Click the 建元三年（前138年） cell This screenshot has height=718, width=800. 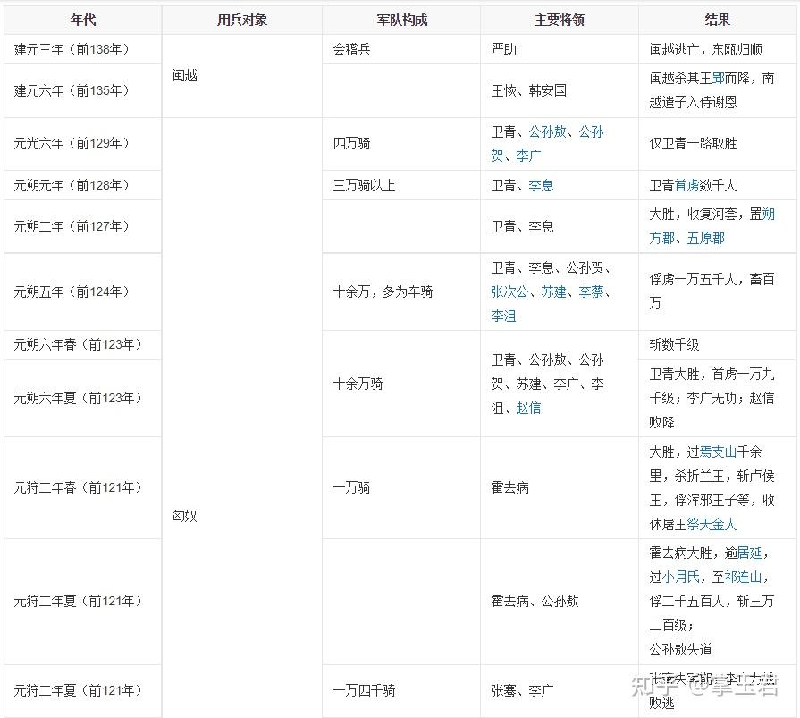83,49
